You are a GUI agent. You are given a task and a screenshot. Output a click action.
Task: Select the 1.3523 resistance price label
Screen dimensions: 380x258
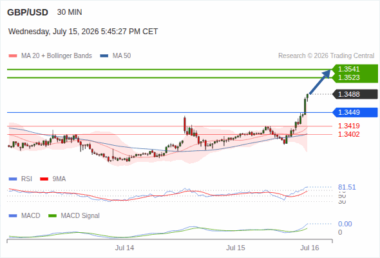(x=348, y=77)
